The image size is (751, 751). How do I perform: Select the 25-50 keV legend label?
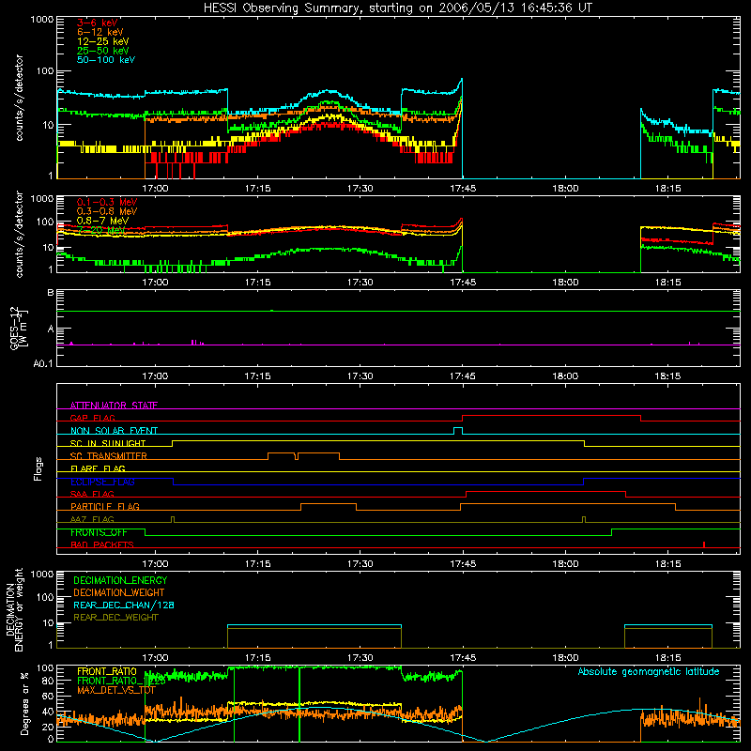coord(103,51)
